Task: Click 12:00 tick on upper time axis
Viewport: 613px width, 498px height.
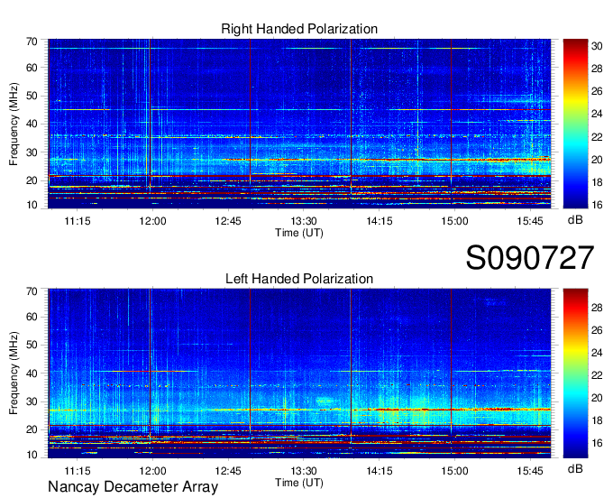Action: coord(152,221)
